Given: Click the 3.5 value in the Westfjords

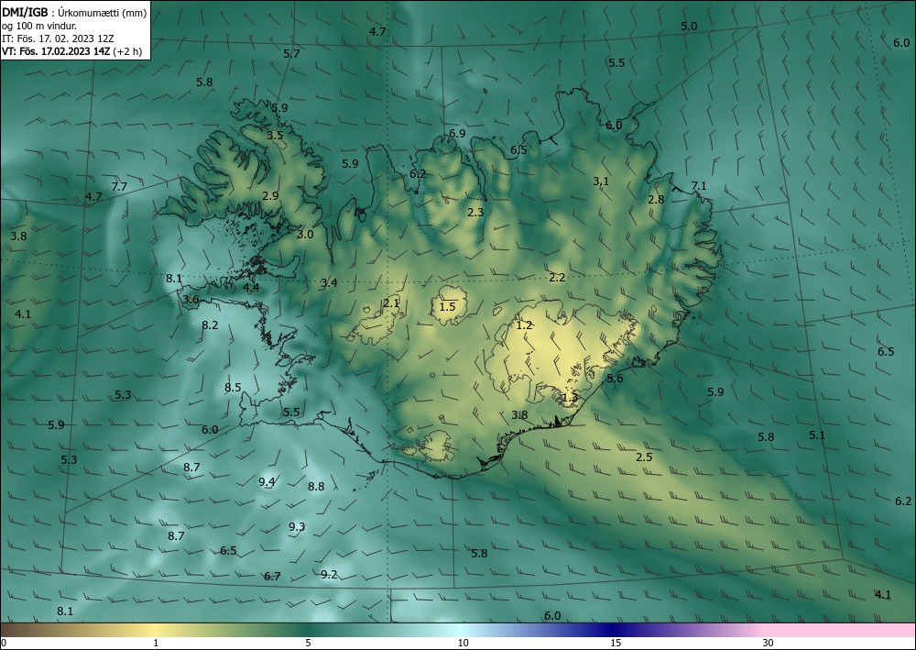Looking at the screenshot, I should [275, 135].
